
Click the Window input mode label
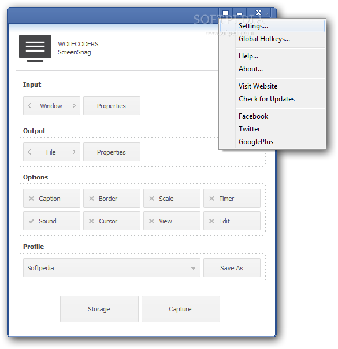pos(51,106)
